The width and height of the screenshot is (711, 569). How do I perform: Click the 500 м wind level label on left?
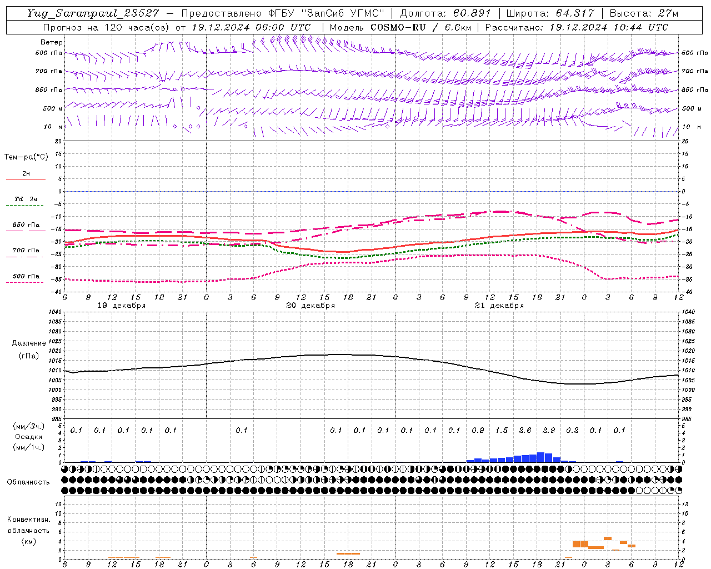point(53,108)
